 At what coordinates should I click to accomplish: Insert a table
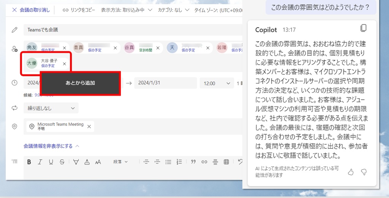[226, 162]
